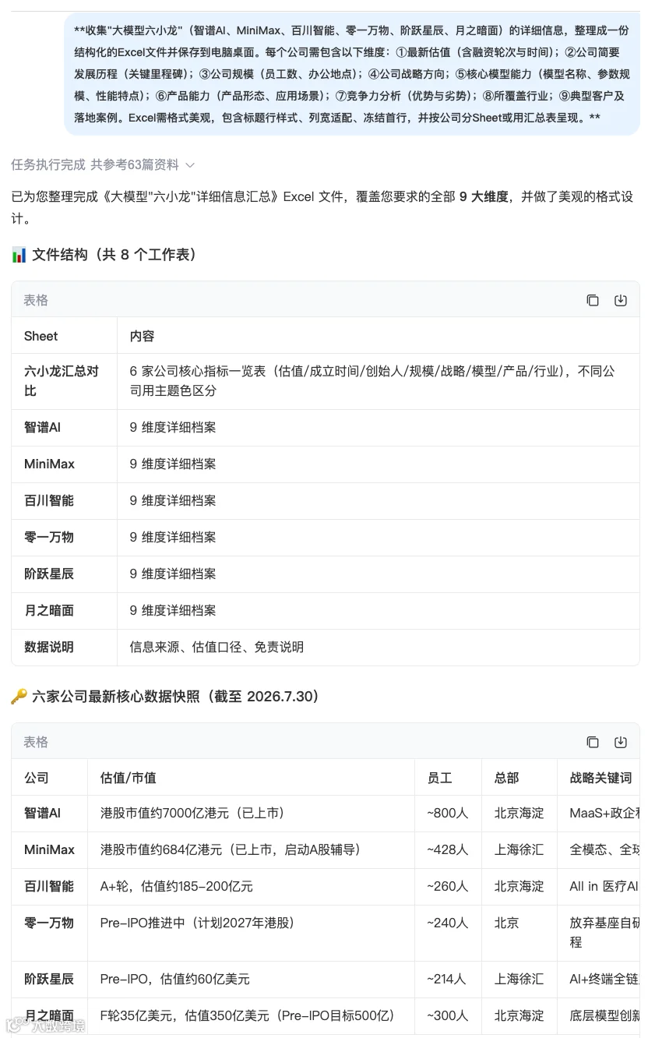This screenshot has width=648, height=1038.
Task: Click 六家公司最新核心数据快照 section heading
Action: (165, 697)
